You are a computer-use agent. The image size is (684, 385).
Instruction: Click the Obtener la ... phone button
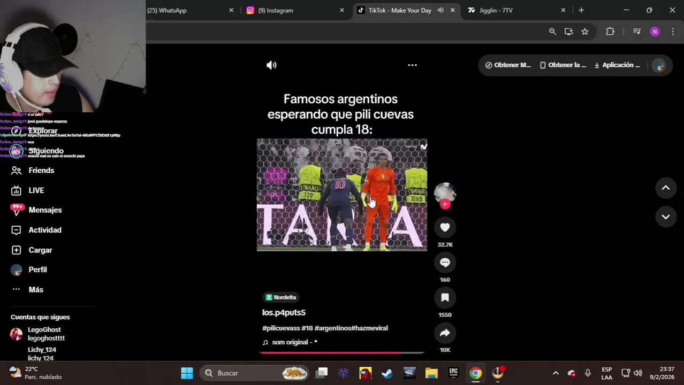[x=563, y=65]
